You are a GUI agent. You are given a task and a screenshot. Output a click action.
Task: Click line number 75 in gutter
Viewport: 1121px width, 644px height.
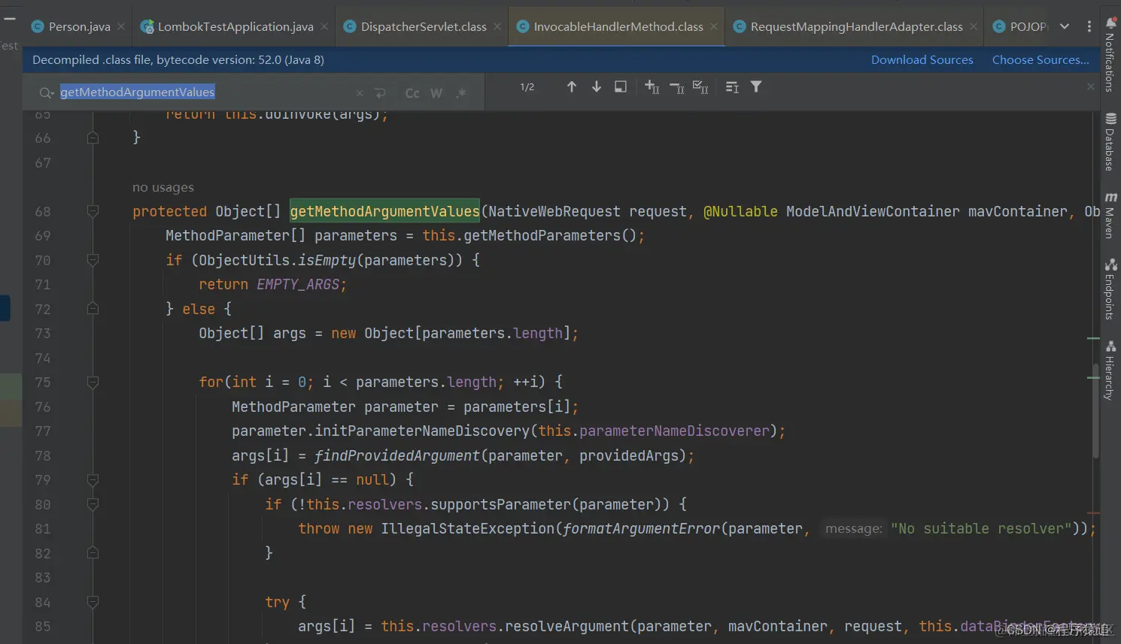[x=43, y=382]
